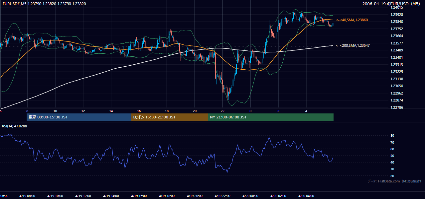Click the 4/19 08:00 time label
Image resolution: width=425 pixels, height=199 pixels.
[27, 196]
